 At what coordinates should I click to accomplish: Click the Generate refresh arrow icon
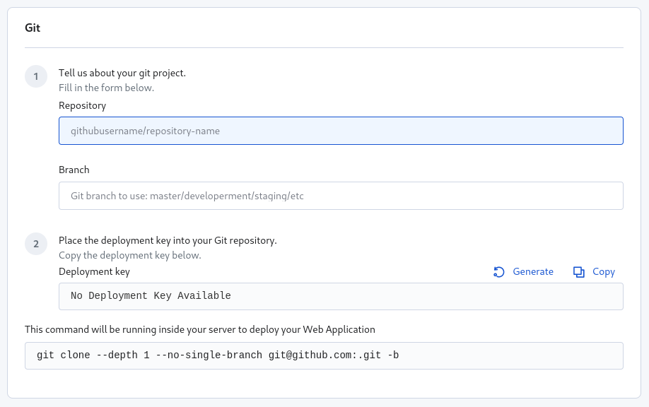click(x=499, y=272)
